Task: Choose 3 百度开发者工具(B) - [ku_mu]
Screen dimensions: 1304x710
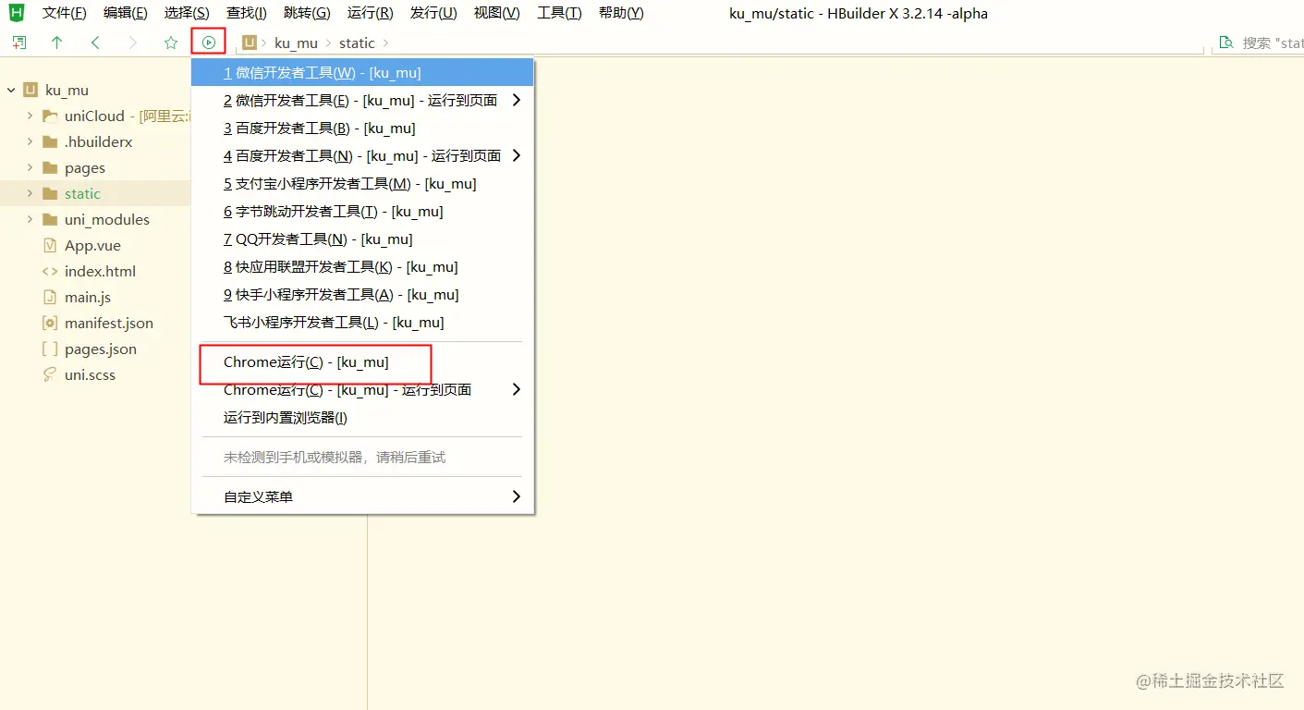Action: (x=362, y=128)
